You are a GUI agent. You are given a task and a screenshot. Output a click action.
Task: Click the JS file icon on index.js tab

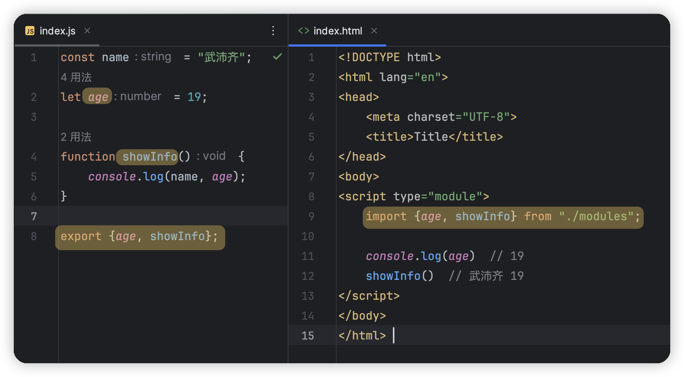click(x=29, y=31)
